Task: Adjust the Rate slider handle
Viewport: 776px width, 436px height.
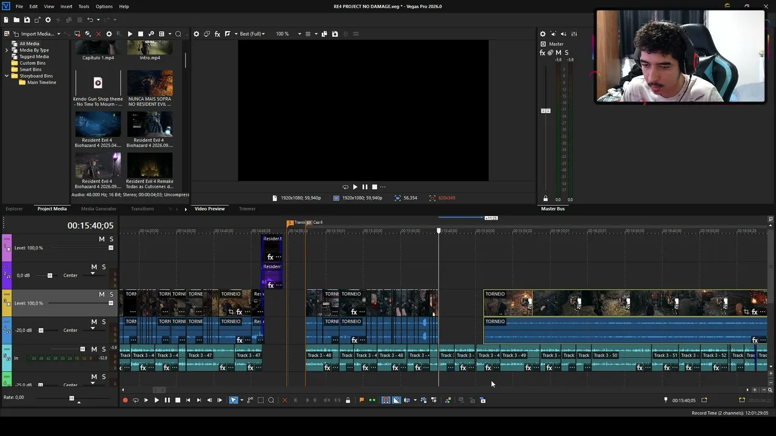Action: 72,398
